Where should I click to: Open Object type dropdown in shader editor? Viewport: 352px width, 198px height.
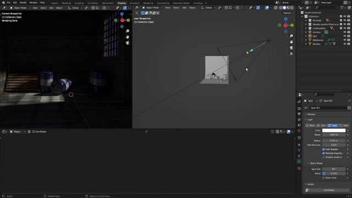pyautogui.click(x=18, y=132)
